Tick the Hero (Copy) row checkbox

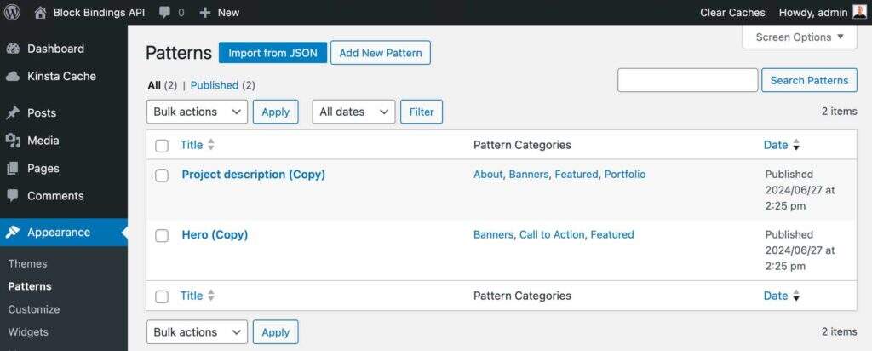point(162,236)
